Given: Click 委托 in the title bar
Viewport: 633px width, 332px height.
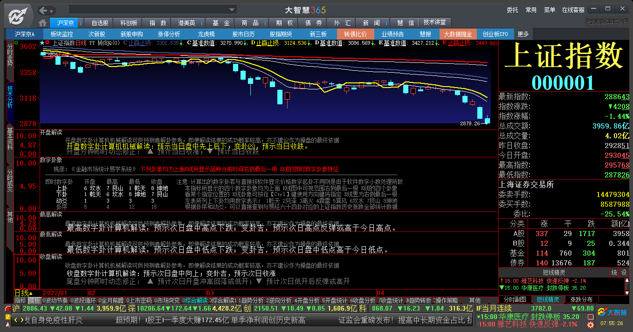Looking at the screenshot, I should click(x=512, y=10).
